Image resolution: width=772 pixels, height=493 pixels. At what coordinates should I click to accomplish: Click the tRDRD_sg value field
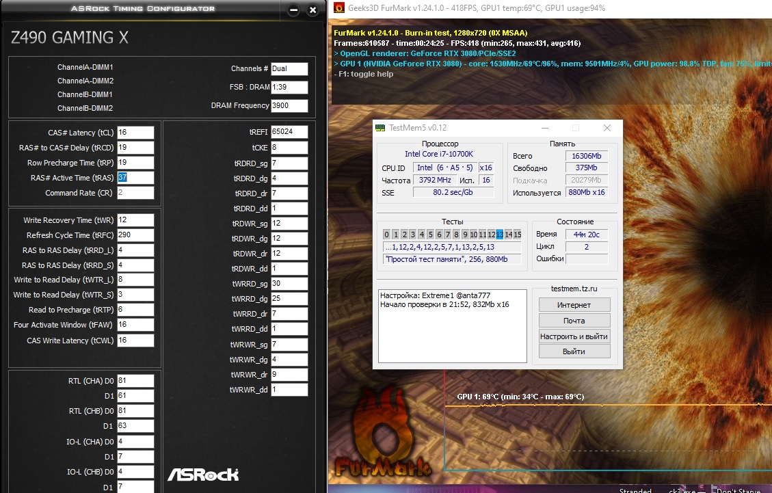[289, 163]
